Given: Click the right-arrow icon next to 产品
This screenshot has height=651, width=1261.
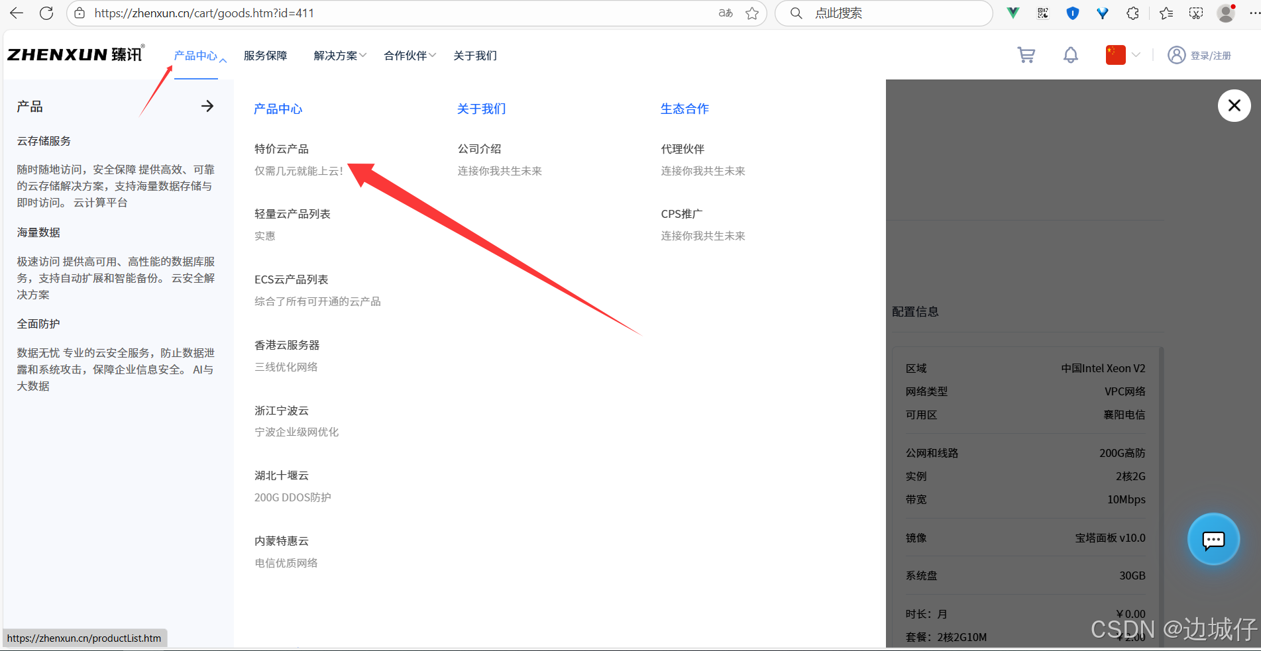Looking at the screenshot, I should (x=207, y=105).
